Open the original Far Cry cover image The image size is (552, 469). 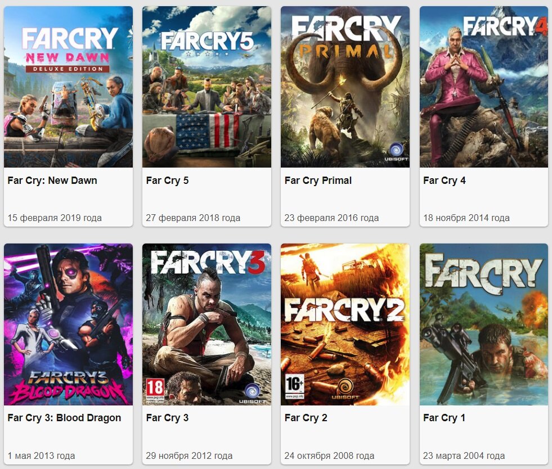coord(484,324)
